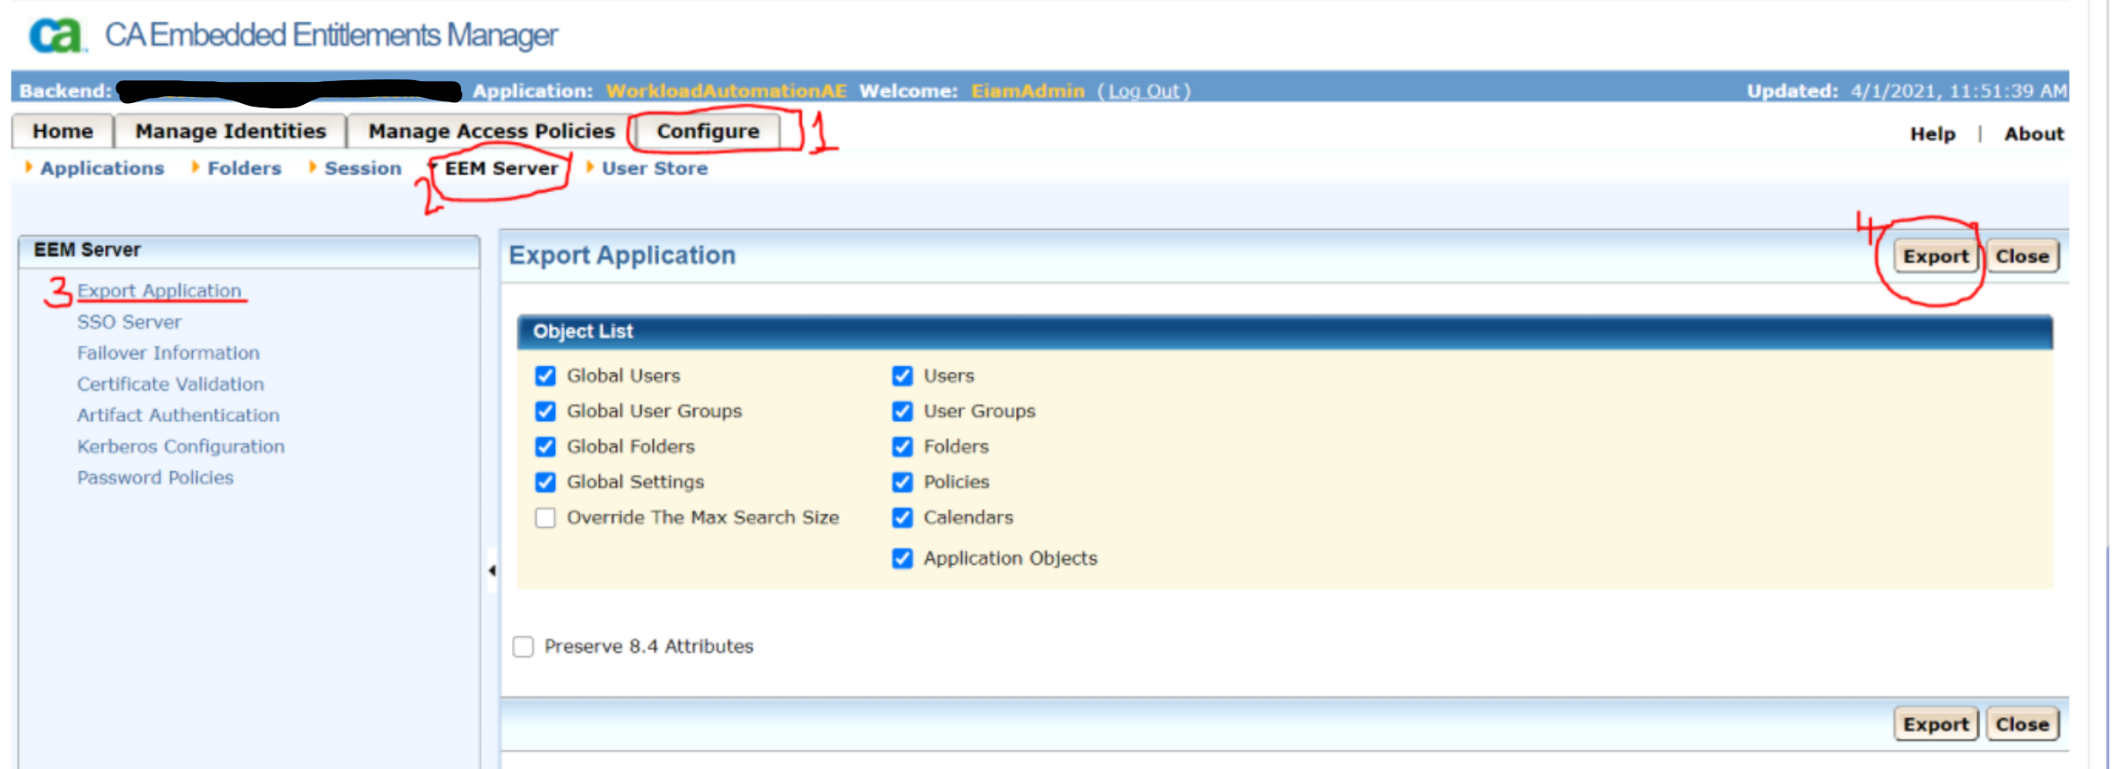Image resolution: width=2112 pixels, height=769 pixels.
Task: Click the bottom Close button
Action: pyautogui.click(x=2021, y=724)
